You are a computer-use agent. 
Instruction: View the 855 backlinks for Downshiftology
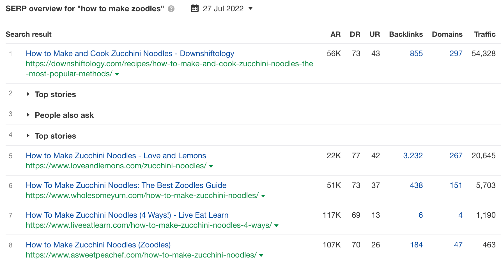pyautogui.click(x=416, y=53)
